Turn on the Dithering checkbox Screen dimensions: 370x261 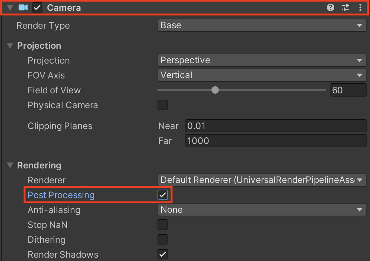point(163,239)
